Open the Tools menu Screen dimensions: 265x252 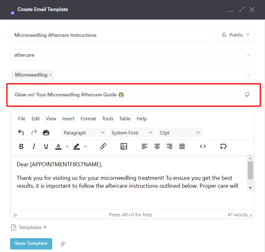click(x=108, y=118)
